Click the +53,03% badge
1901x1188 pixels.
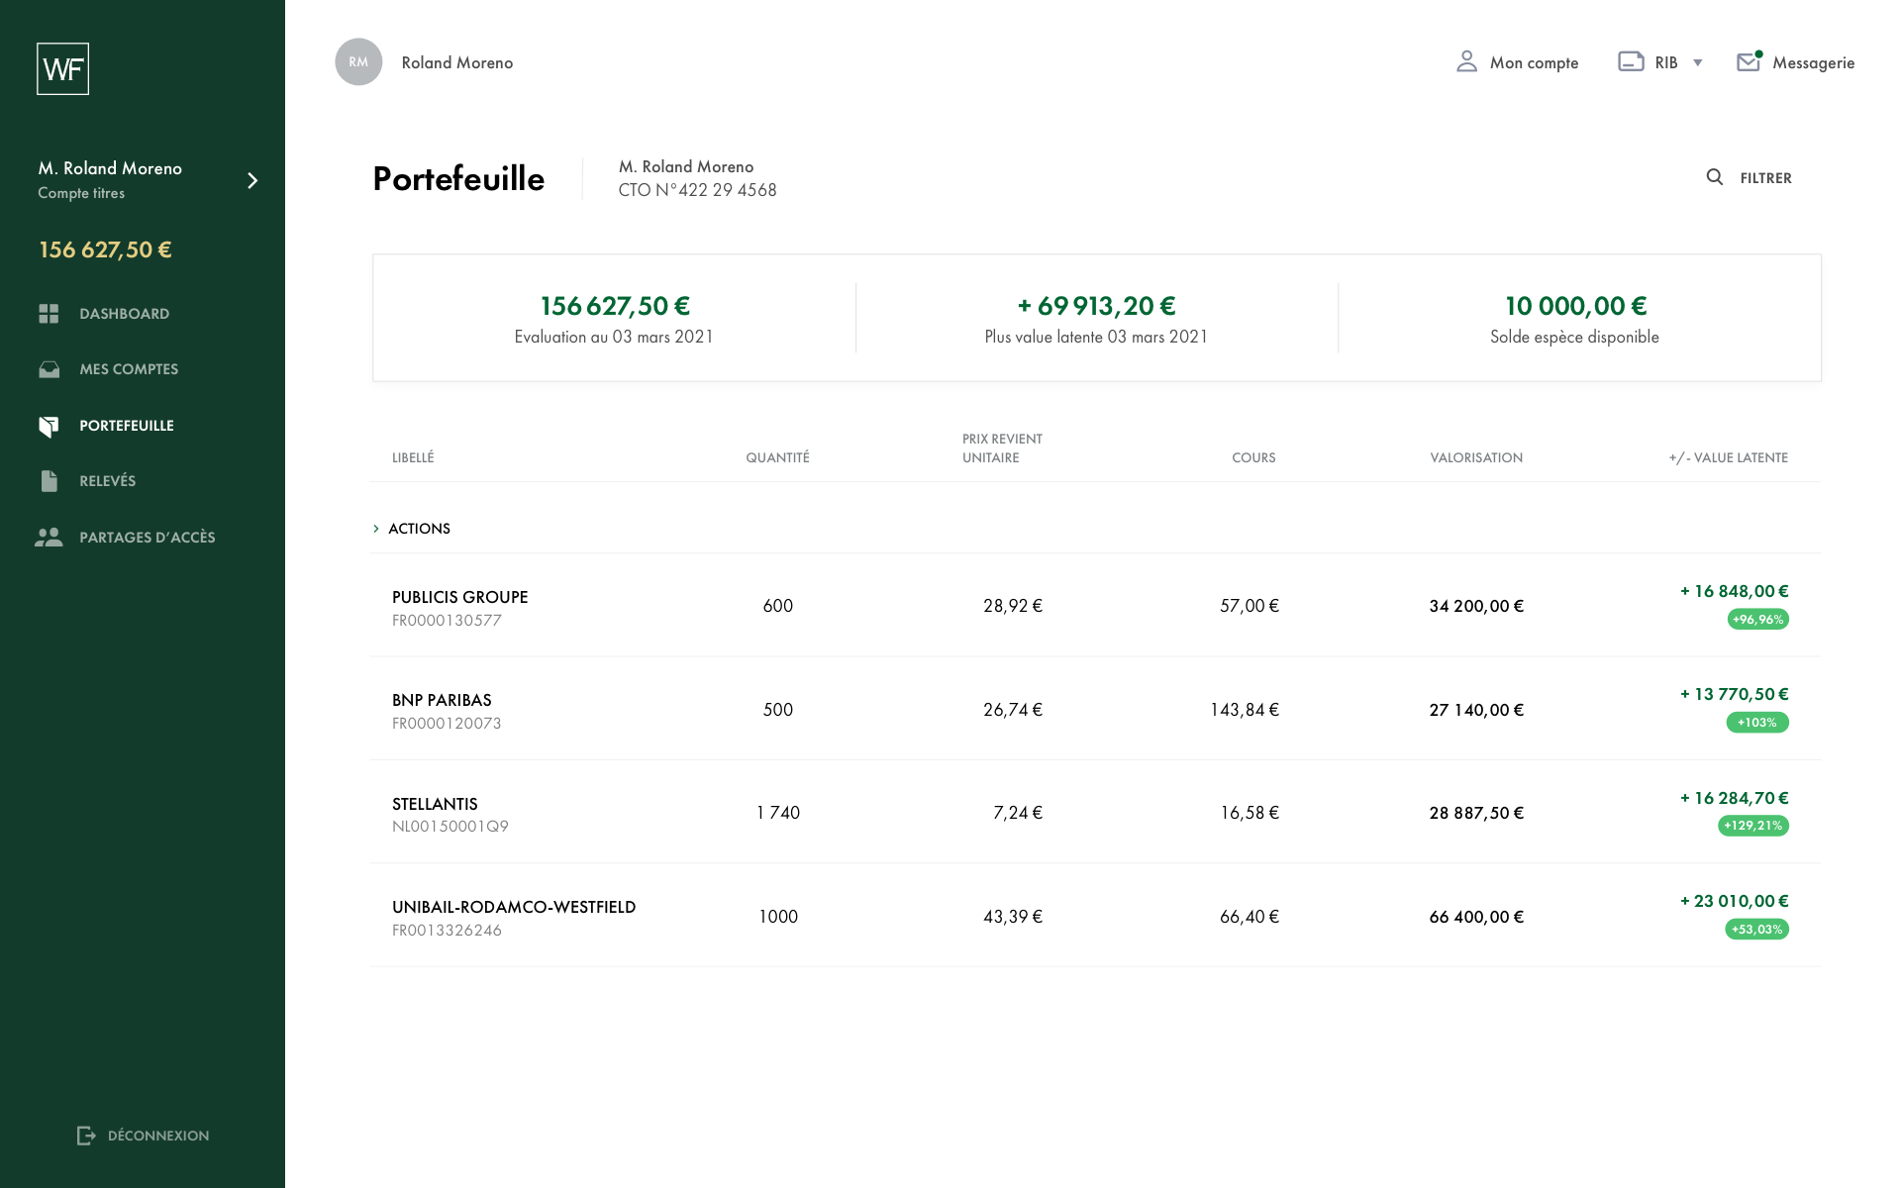click(x=1756, y=930)
